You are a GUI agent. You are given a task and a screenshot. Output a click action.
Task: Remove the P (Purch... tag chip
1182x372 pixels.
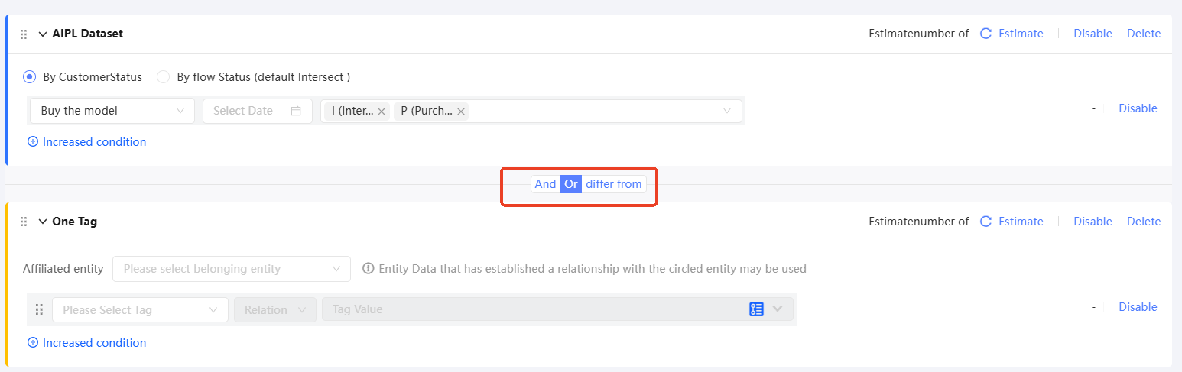click(461, 112)
